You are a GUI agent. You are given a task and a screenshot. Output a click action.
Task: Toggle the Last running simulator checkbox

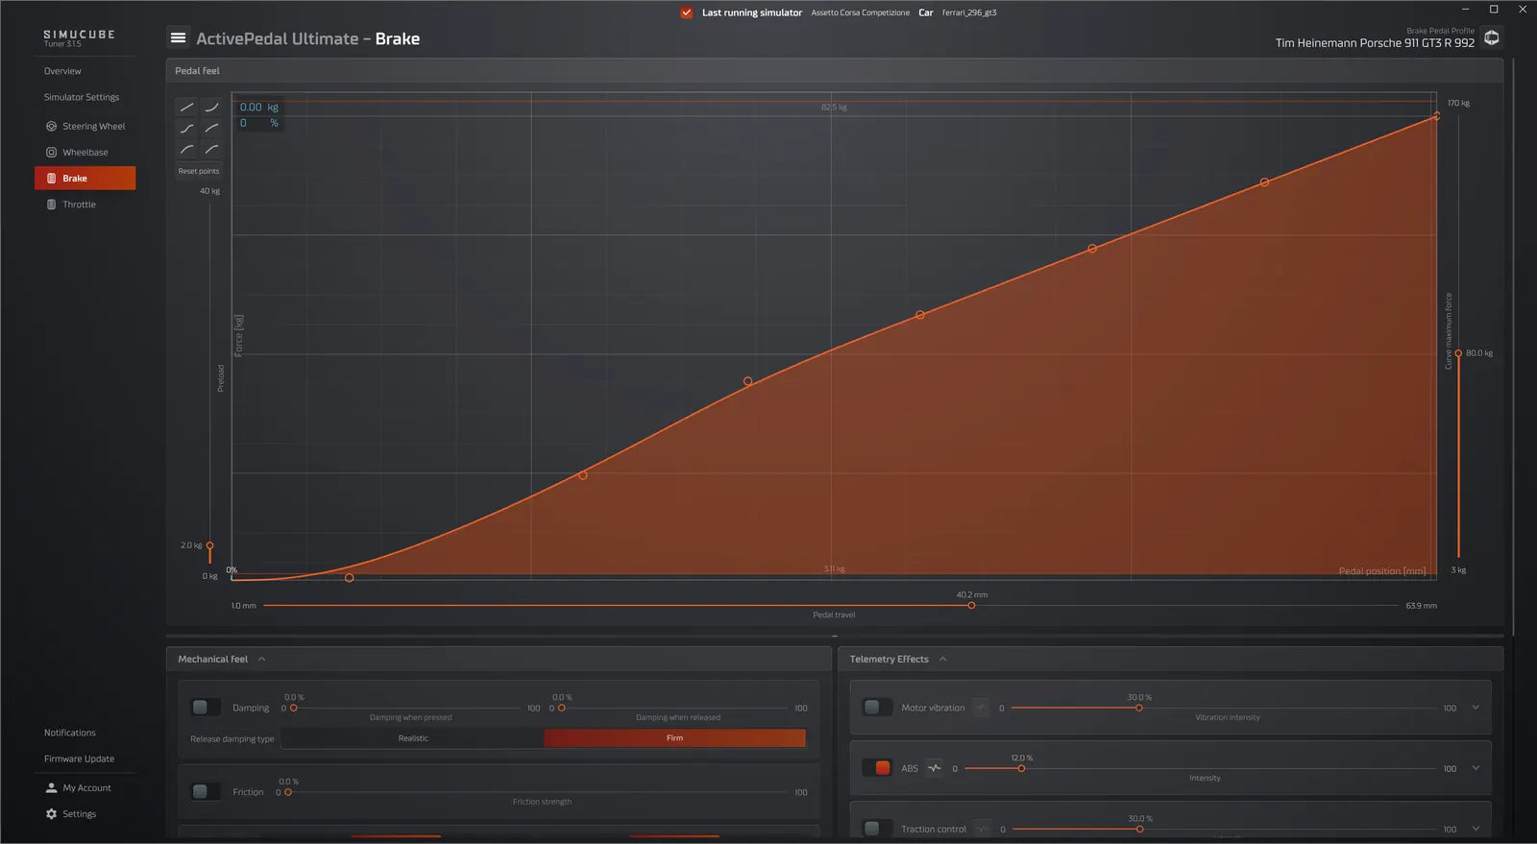(686, 12)
